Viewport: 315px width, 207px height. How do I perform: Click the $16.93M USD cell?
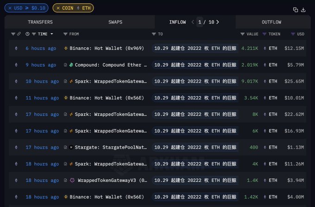[x=294, y=131]
